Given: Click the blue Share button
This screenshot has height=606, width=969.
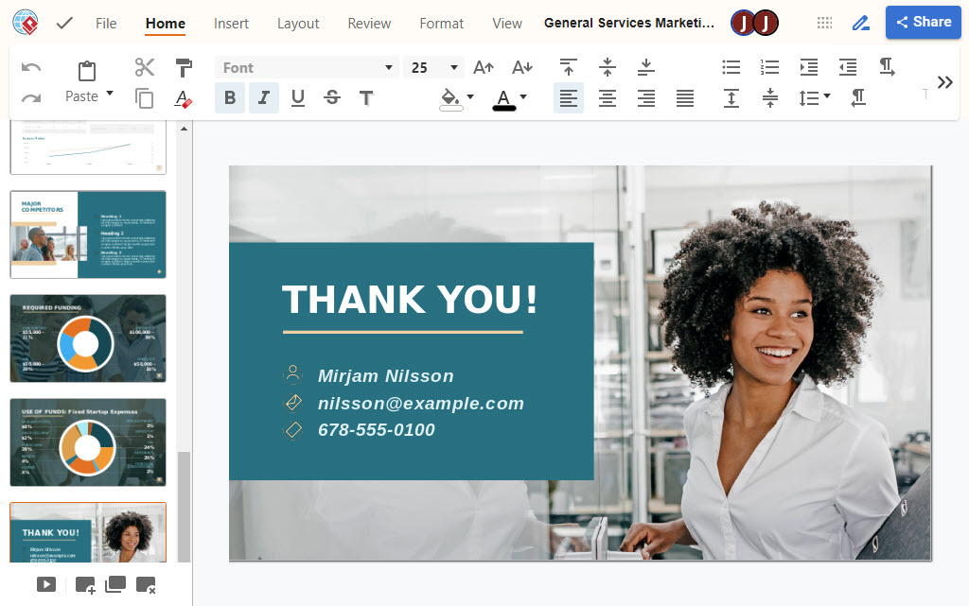Looking at the screenshot, I should point(923,22).
